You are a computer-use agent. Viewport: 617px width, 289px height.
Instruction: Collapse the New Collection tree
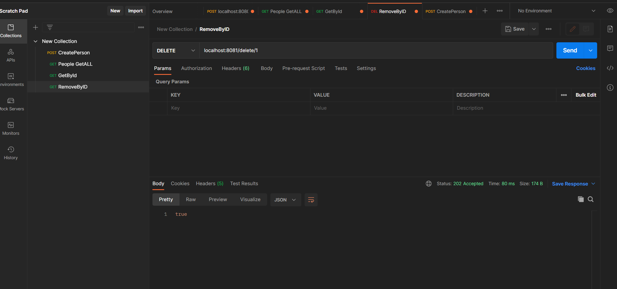click(36, 41)
